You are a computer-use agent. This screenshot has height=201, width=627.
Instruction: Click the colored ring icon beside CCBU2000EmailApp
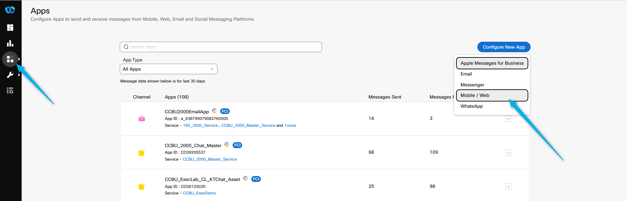[215, 111]
